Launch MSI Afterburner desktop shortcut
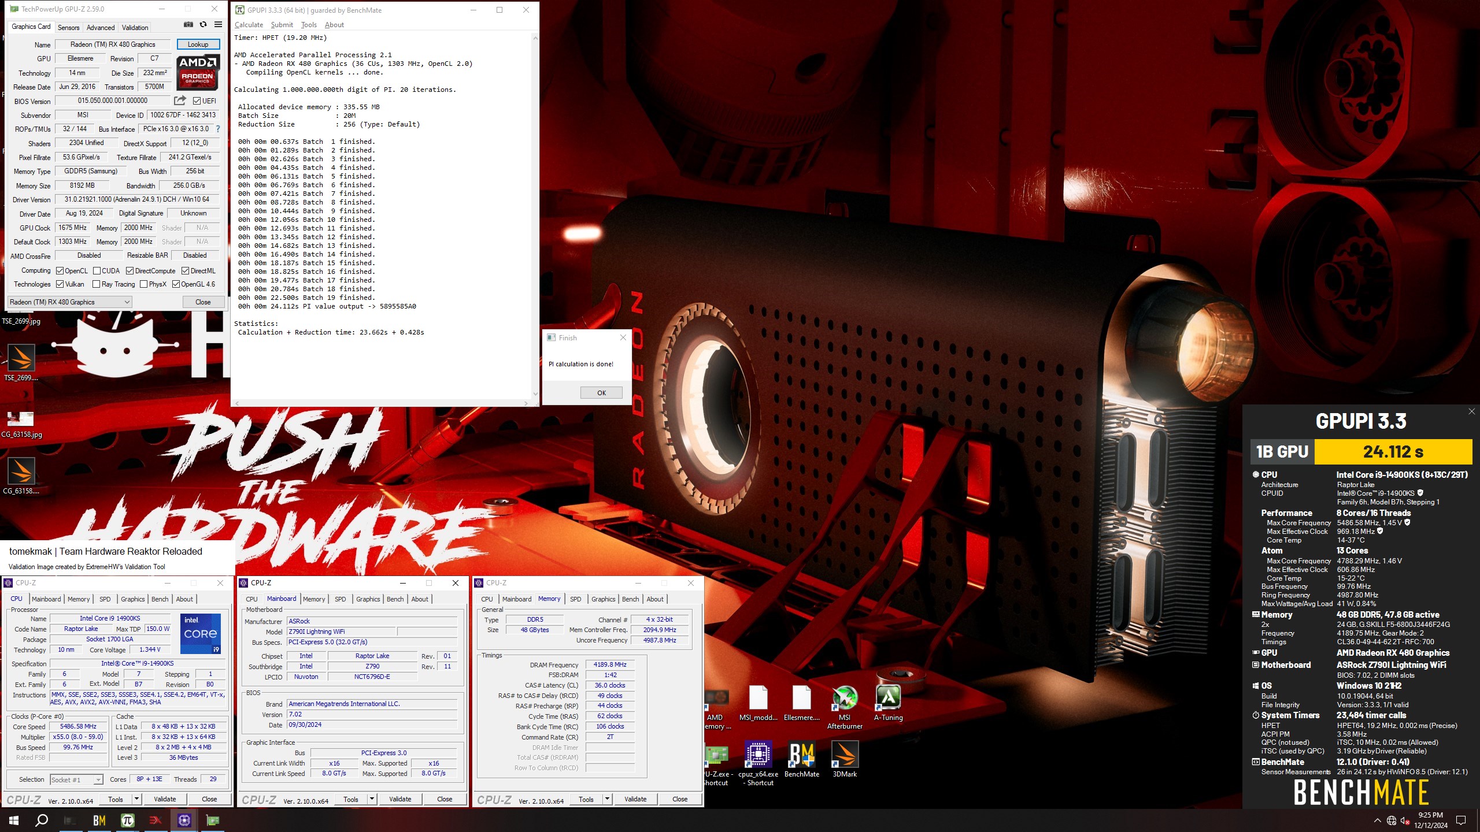 [x=845, y=707]
